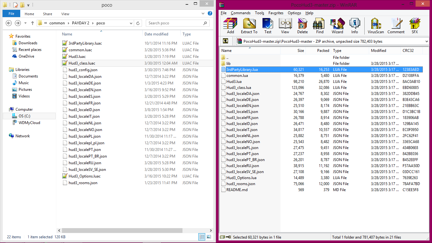
Task: Go back in File Explorer
Action: point(9,23)
